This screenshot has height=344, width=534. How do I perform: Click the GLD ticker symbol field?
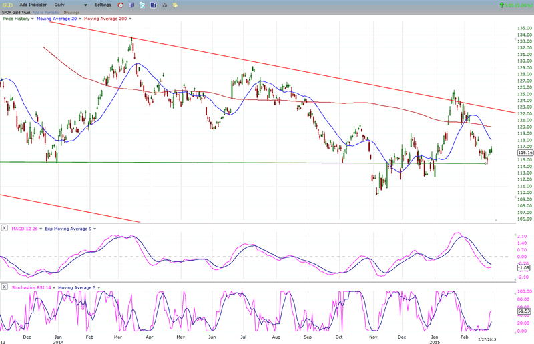(x=7, y=5)
